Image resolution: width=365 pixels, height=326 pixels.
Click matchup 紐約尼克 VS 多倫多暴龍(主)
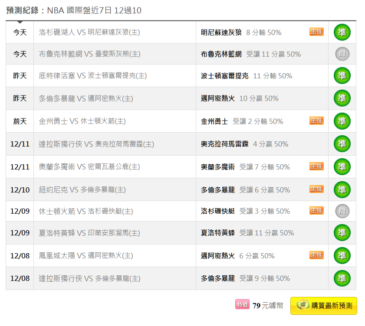coord(82,190)
